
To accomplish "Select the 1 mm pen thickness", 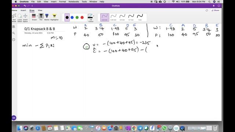I will [x=140, y=17].
